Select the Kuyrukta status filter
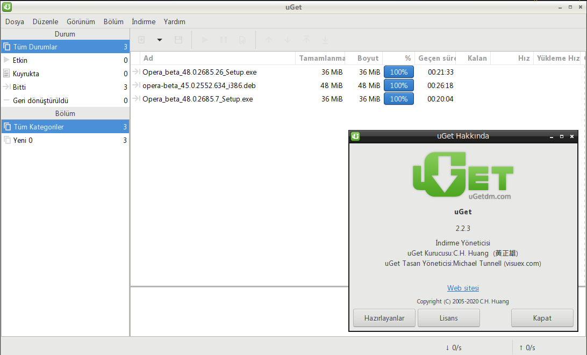This screenshot has width=587, height=355. [x=65, y=74]
